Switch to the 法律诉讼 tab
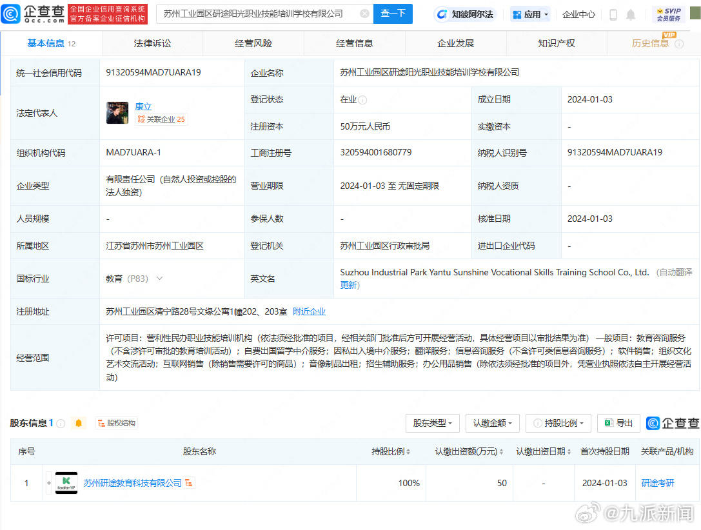Screen dimensions: 701x530 tap(152, 43)
